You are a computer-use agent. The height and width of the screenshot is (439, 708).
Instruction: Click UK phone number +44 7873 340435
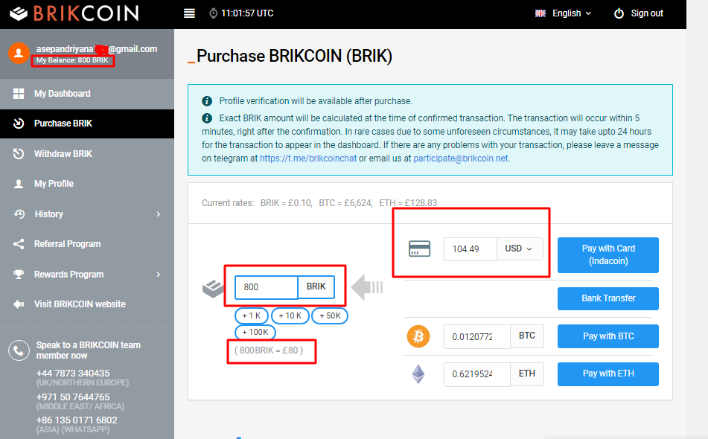point(73,374)
